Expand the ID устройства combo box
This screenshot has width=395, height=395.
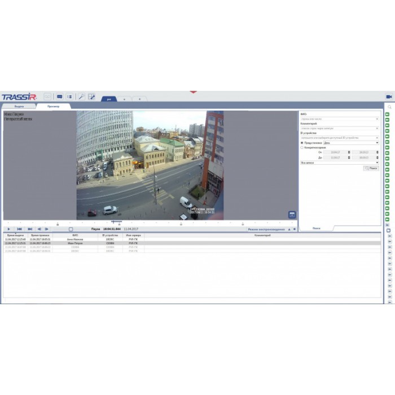(x=340, y=138)
